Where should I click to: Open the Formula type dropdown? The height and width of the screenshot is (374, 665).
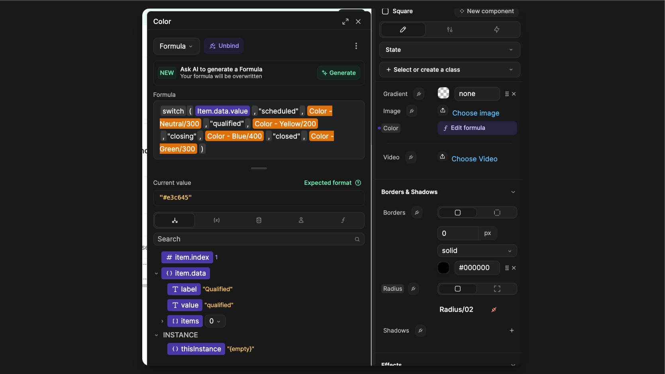click(x=176, y=46)
